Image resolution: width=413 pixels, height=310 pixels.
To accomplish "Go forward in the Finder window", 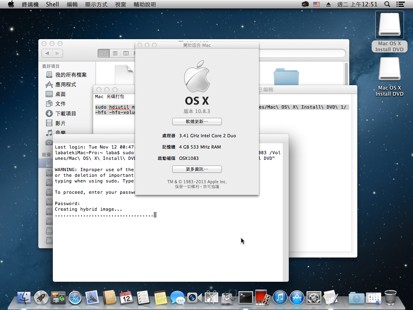I will point(57,53).
